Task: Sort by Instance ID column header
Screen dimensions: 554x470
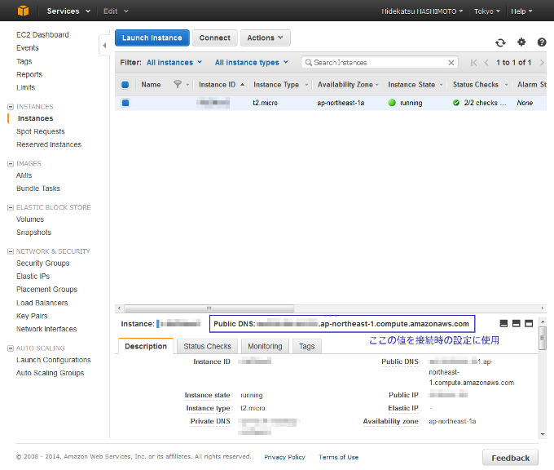Action: coord(217,85)
